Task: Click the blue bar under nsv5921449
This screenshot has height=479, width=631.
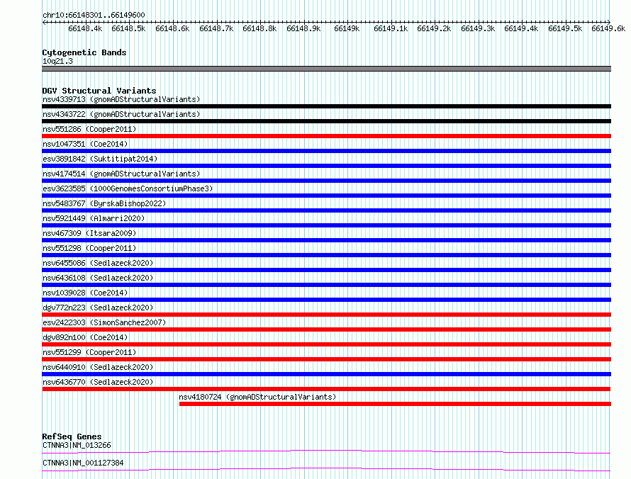Action: [326, 225]
